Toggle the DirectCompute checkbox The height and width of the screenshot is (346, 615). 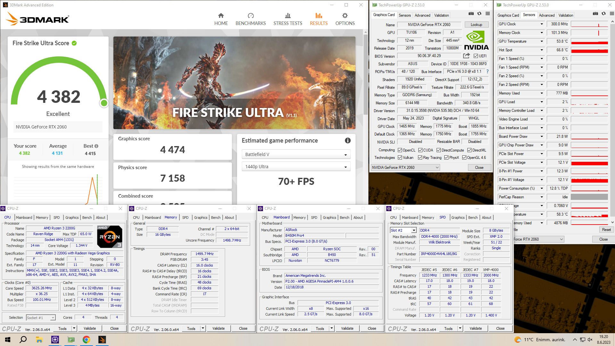(x=439, y=150)
